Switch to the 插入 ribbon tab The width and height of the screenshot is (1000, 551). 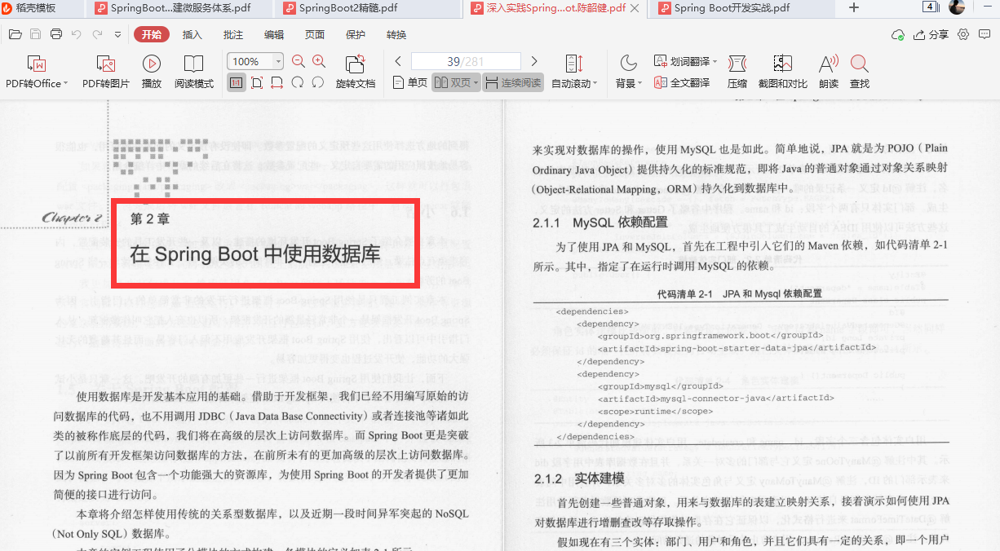[192, 35]
